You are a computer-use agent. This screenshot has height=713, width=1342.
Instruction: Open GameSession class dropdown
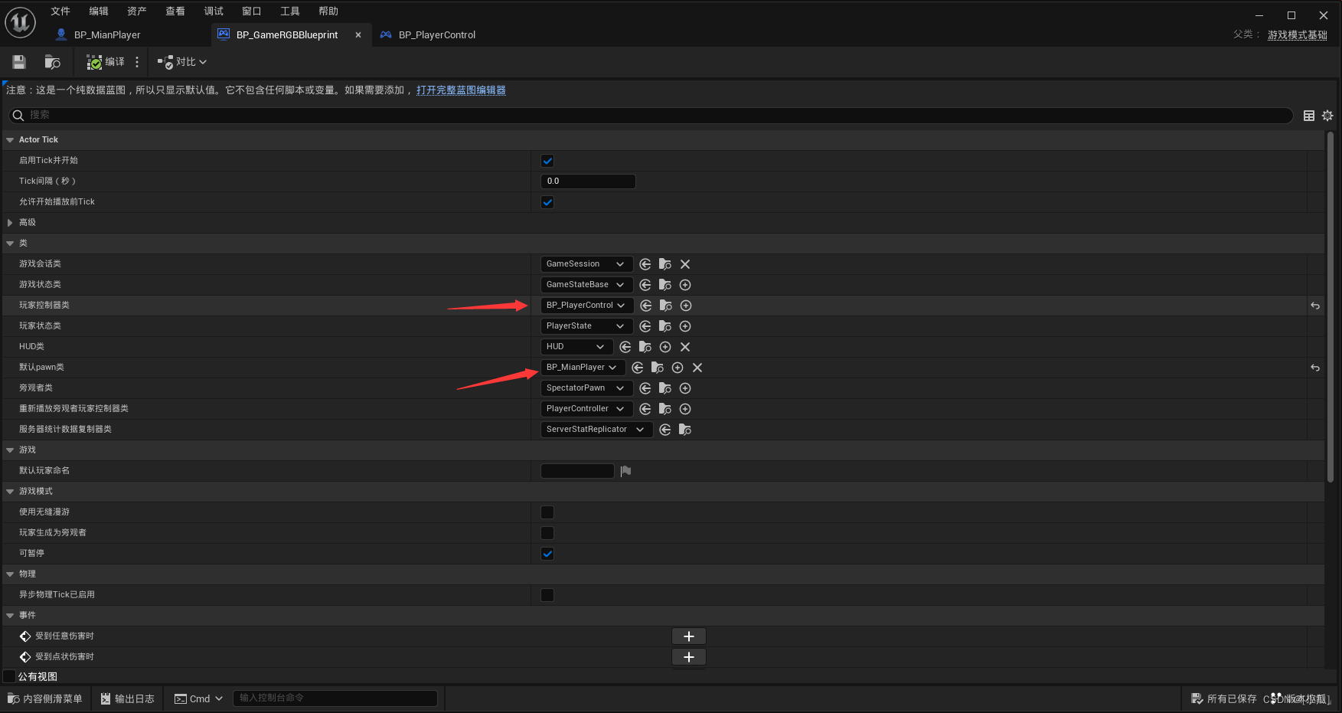pos(586,264)
